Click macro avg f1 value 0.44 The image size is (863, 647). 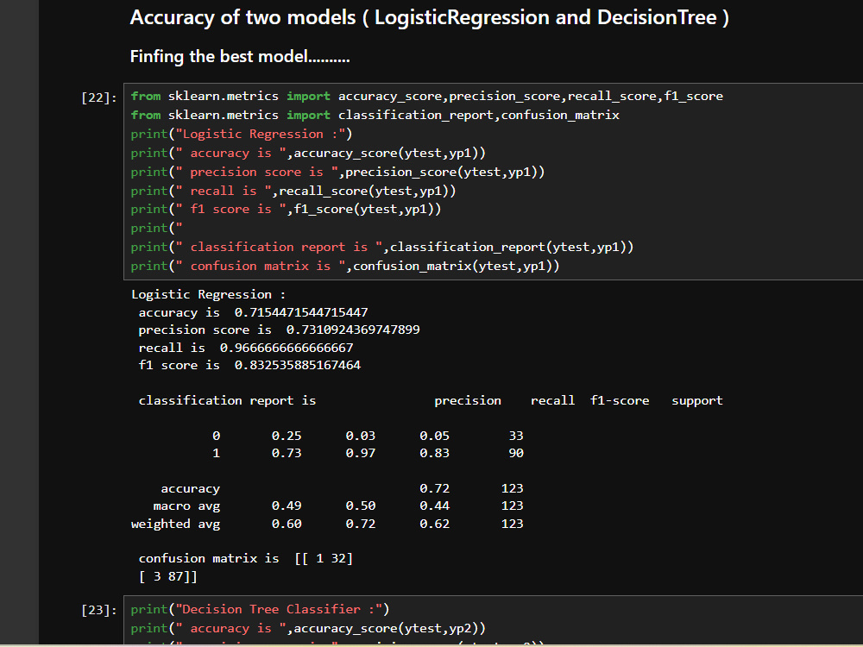point(434,506)
